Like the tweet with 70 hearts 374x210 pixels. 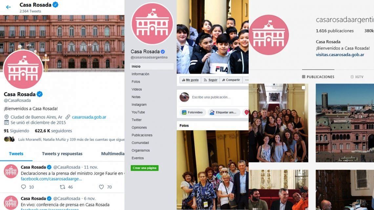[x=101, y=187]
